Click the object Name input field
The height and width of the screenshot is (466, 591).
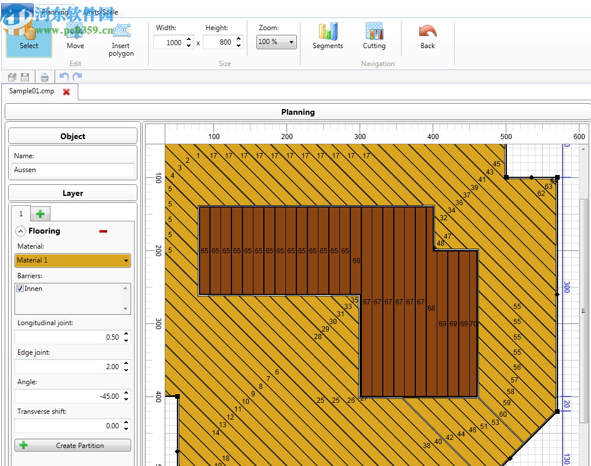pos(72,170)
